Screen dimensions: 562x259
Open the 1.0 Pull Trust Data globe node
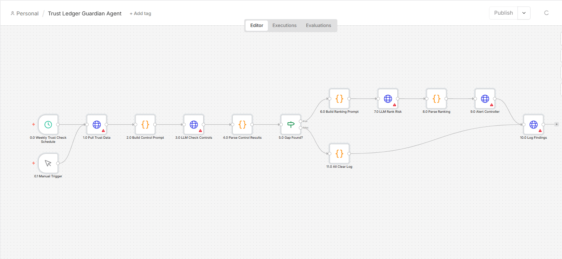click(97, 124)
